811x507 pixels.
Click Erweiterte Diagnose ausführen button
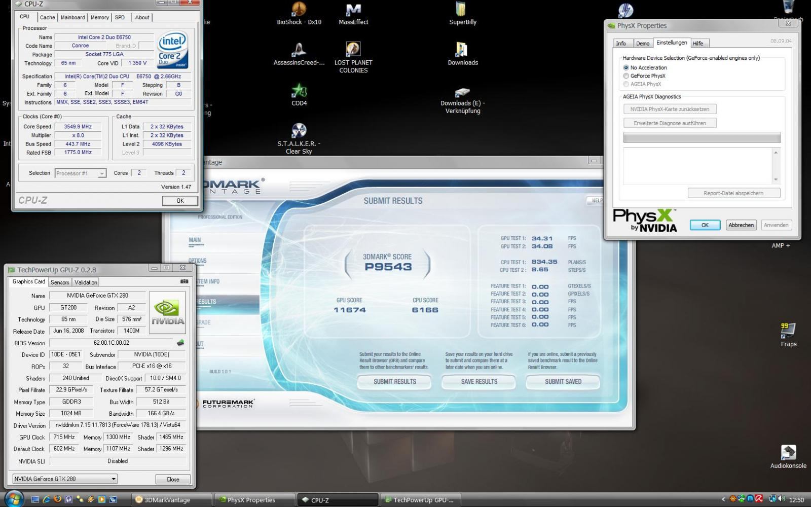click(x=670, y=123)
